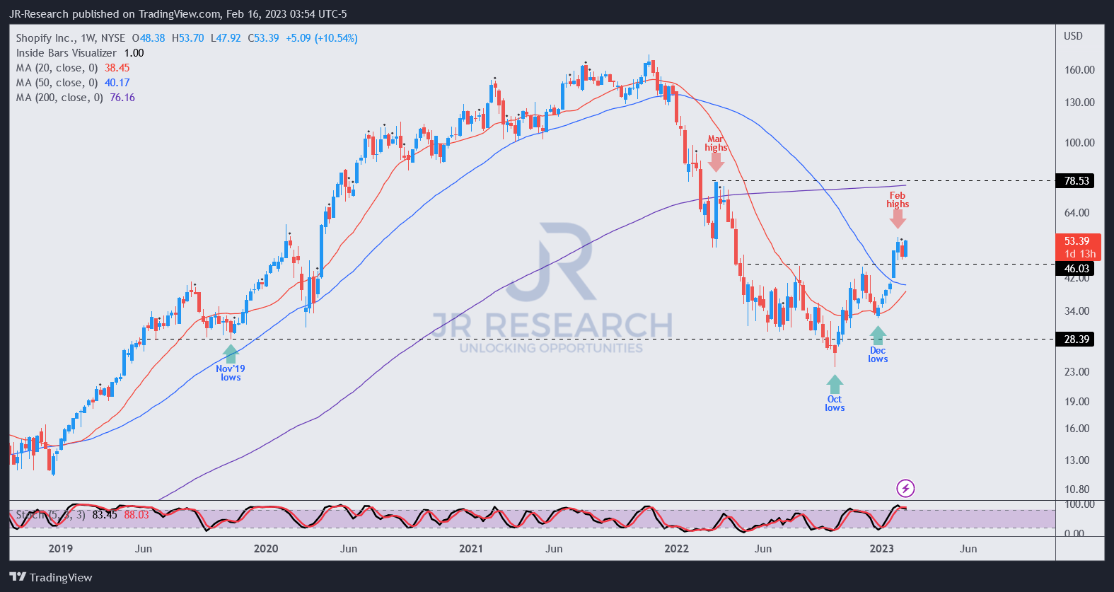Viewport: 1114px width, 592px height.
Task: Click the Feb highs annotation text
Action: (x=898, y=200)
